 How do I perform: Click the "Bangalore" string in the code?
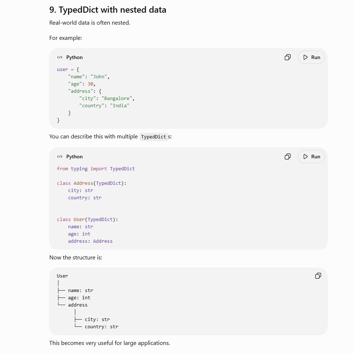pyautogui.click(x=117, y=99)
